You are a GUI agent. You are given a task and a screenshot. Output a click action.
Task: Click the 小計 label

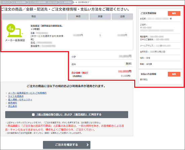pyautogui.click(x=74, y=57)
